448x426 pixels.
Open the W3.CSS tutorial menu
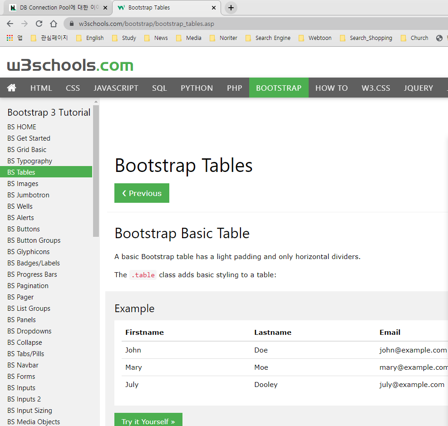click(x=376, y=88)
